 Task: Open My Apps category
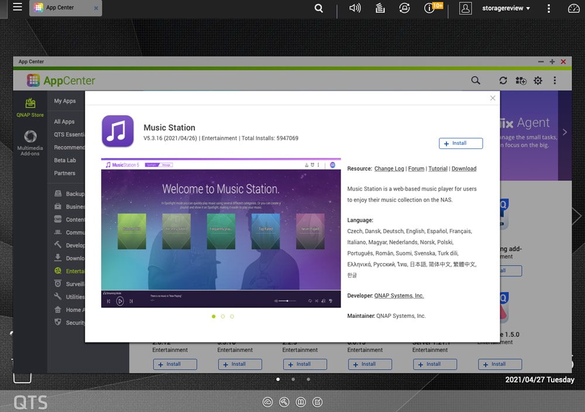point(64,101)
